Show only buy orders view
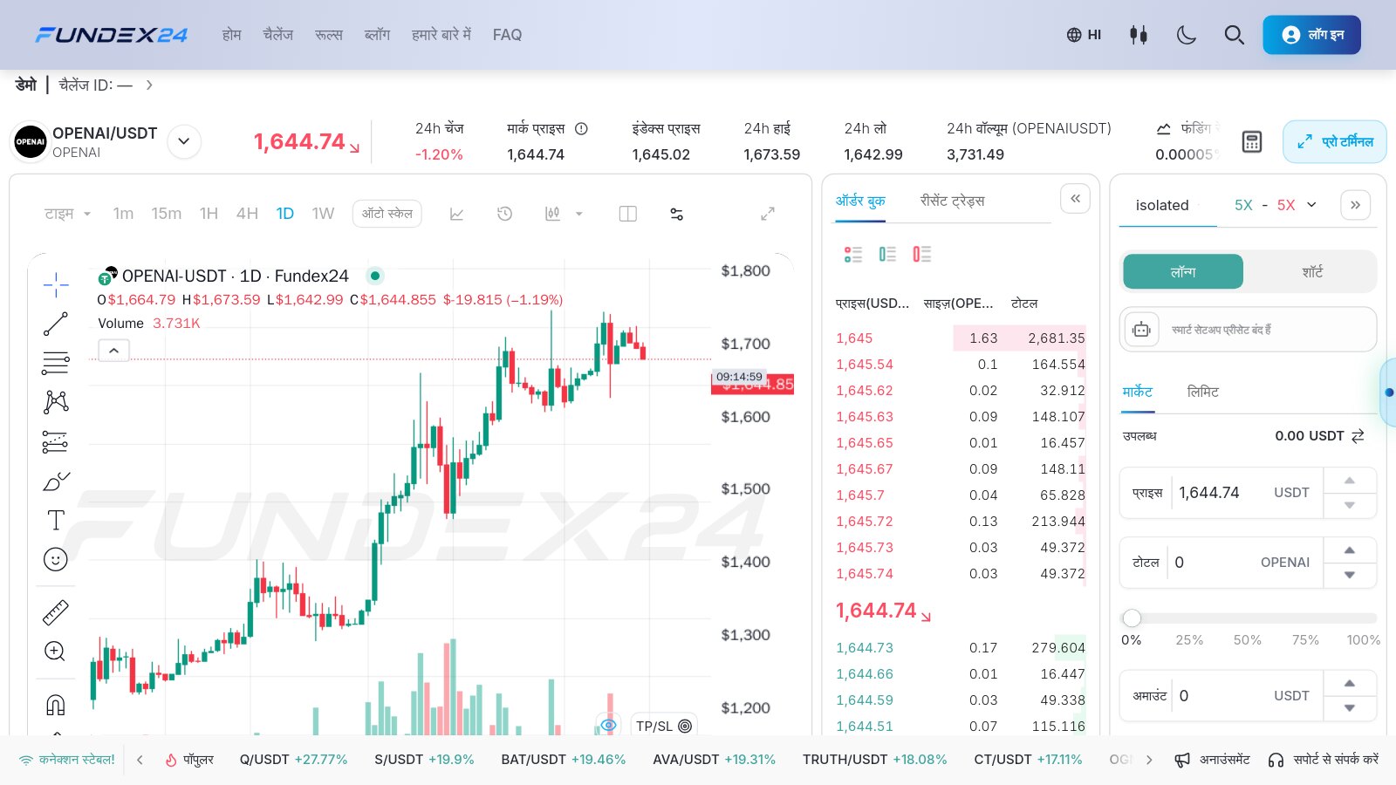This screenshot has height=785, width=1396. coord(887,254)
